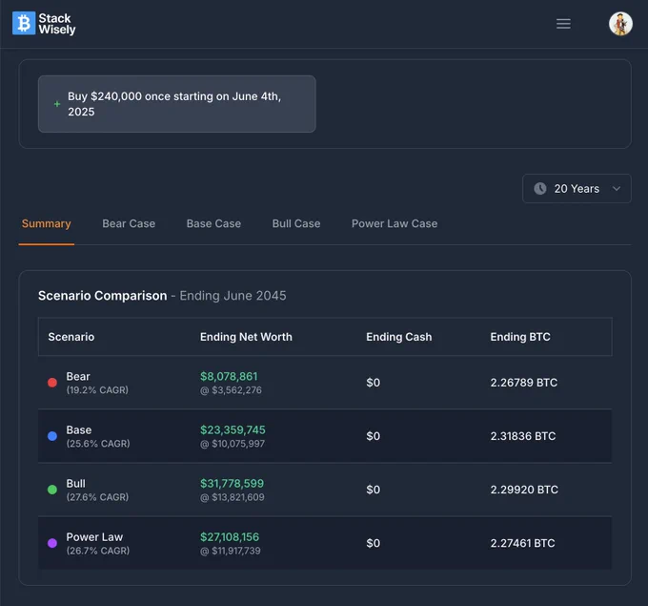648x606 pixels.
Task: Switch to the Bull Case tab
Action: [x=296, y=224]
